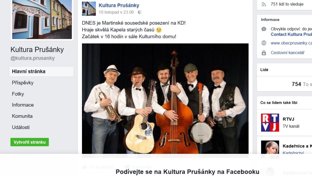
Task: Click the public globe icon beside post time
Action: [140, 12]
